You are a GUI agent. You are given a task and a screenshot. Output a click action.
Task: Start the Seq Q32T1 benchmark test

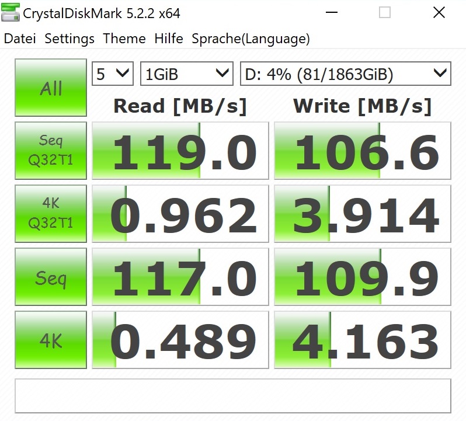[x=51, y=151]
